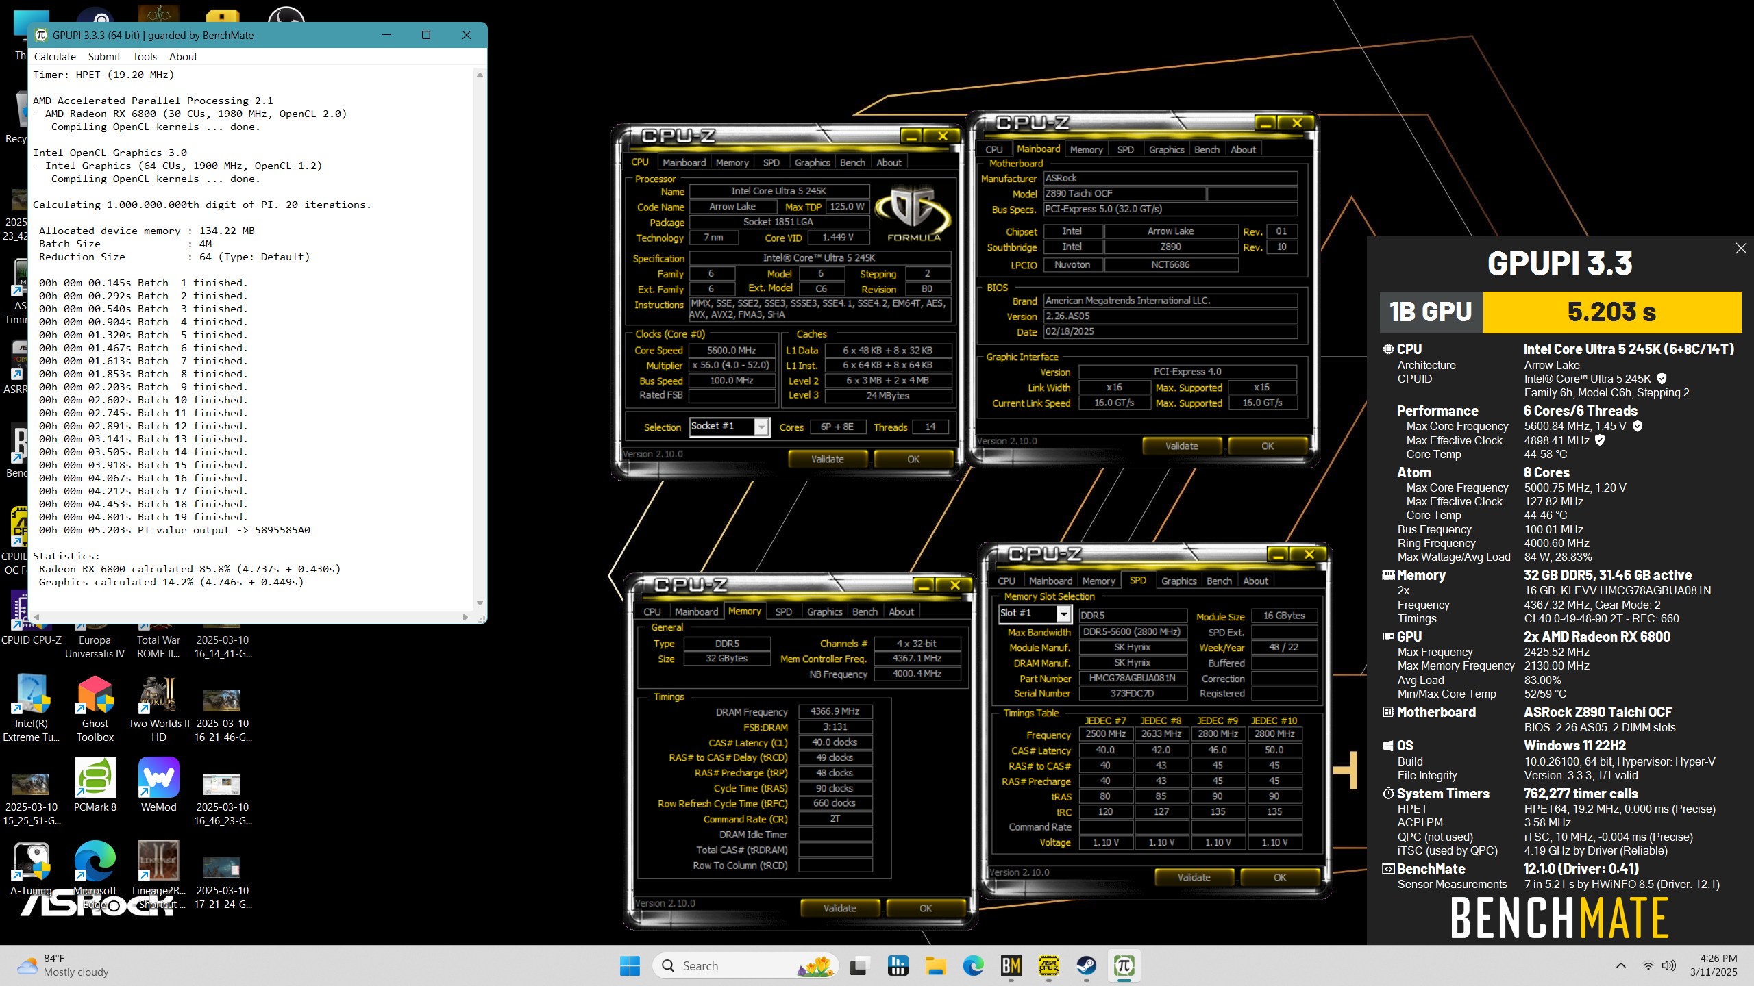Switch to Mainboard tab in CPU-Z CPU window

coord(683,162)
